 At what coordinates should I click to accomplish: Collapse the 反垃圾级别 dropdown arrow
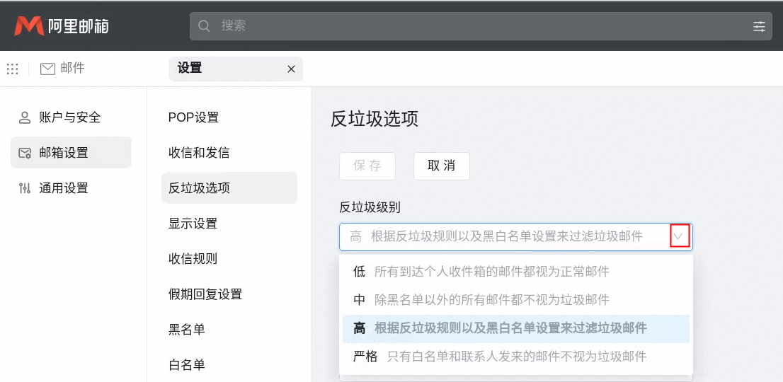click(679, 236)
